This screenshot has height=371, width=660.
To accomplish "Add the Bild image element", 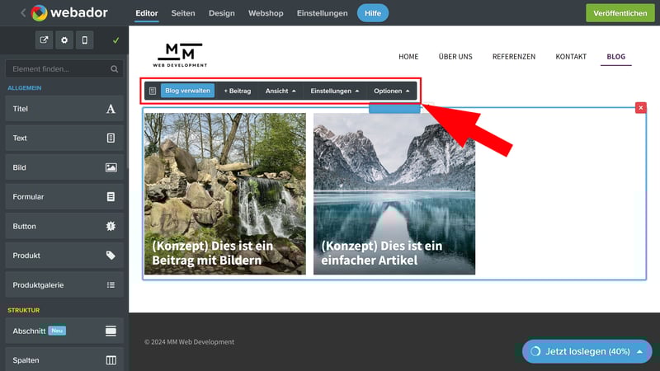I will (x=64, y=167).
